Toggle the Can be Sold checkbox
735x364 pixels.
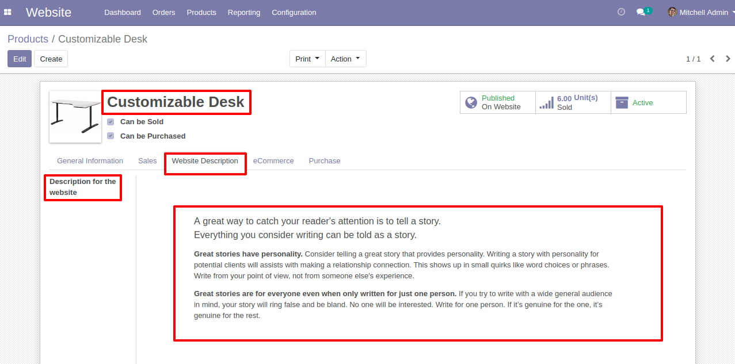[x=111, y=122]
